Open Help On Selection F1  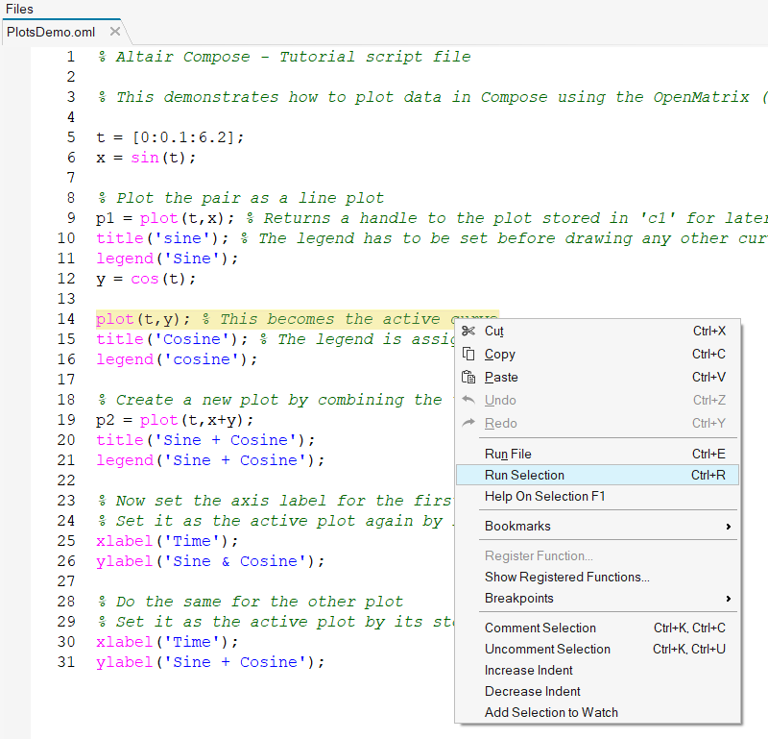[544, 496]
